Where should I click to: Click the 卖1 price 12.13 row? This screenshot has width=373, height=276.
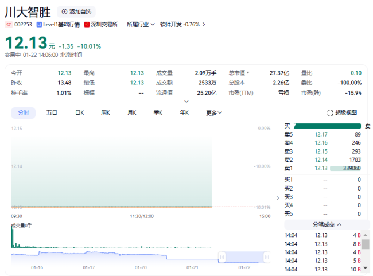click(x=323, y=168)
